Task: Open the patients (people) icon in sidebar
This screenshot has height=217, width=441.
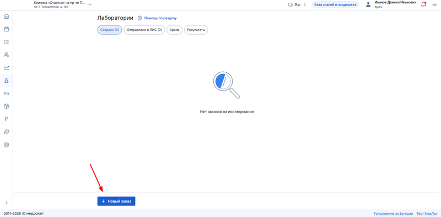Action: click(x=6, y=55)
